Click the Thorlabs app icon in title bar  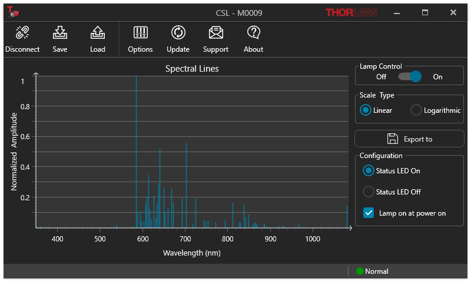12,12
